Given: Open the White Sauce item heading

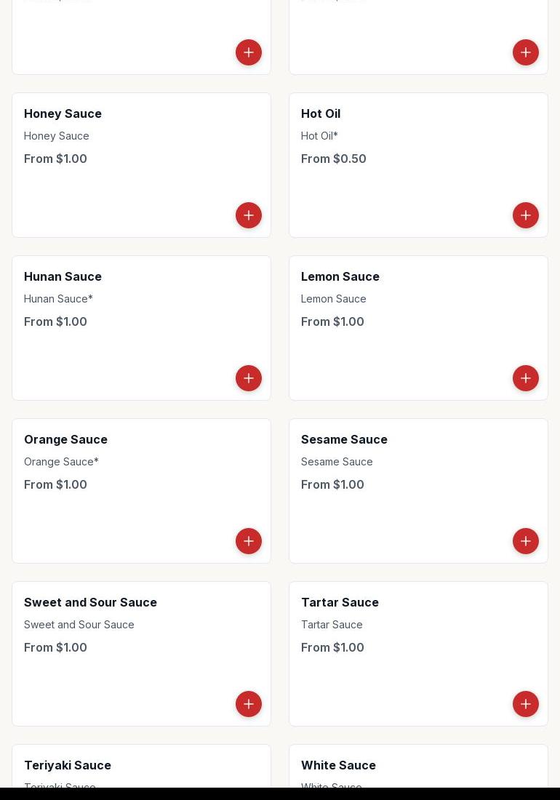Looking at the screenshot, I should (x=338, y=765).
